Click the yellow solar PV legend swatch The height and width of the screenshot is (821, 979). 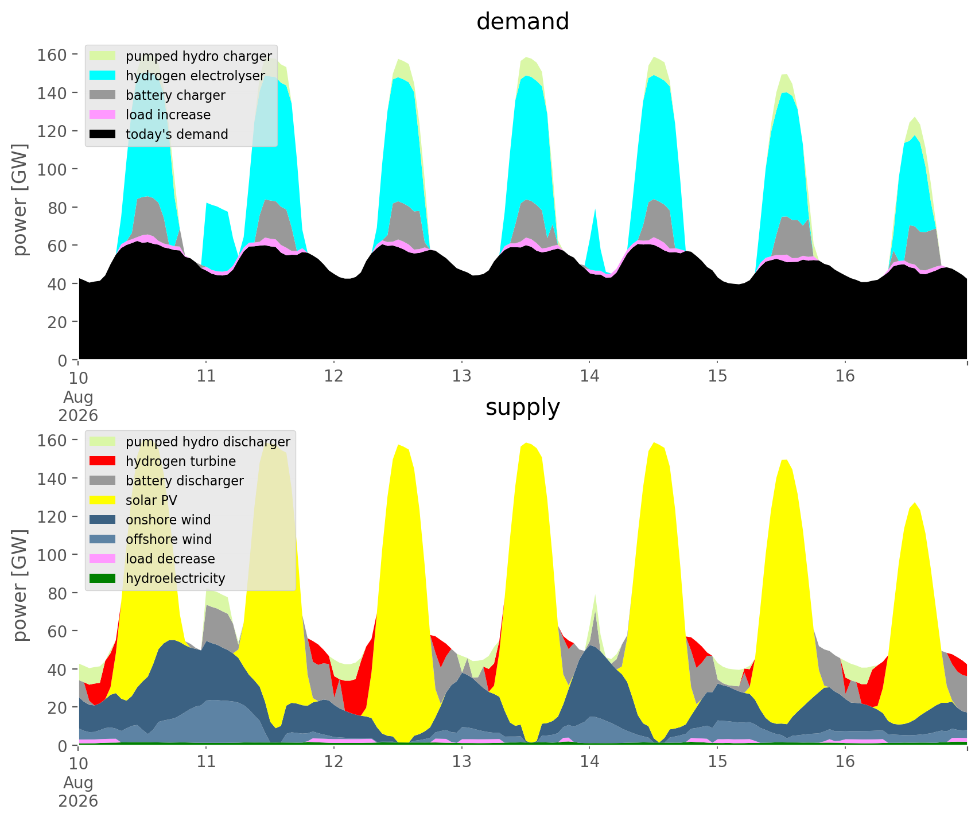(104, 500)
